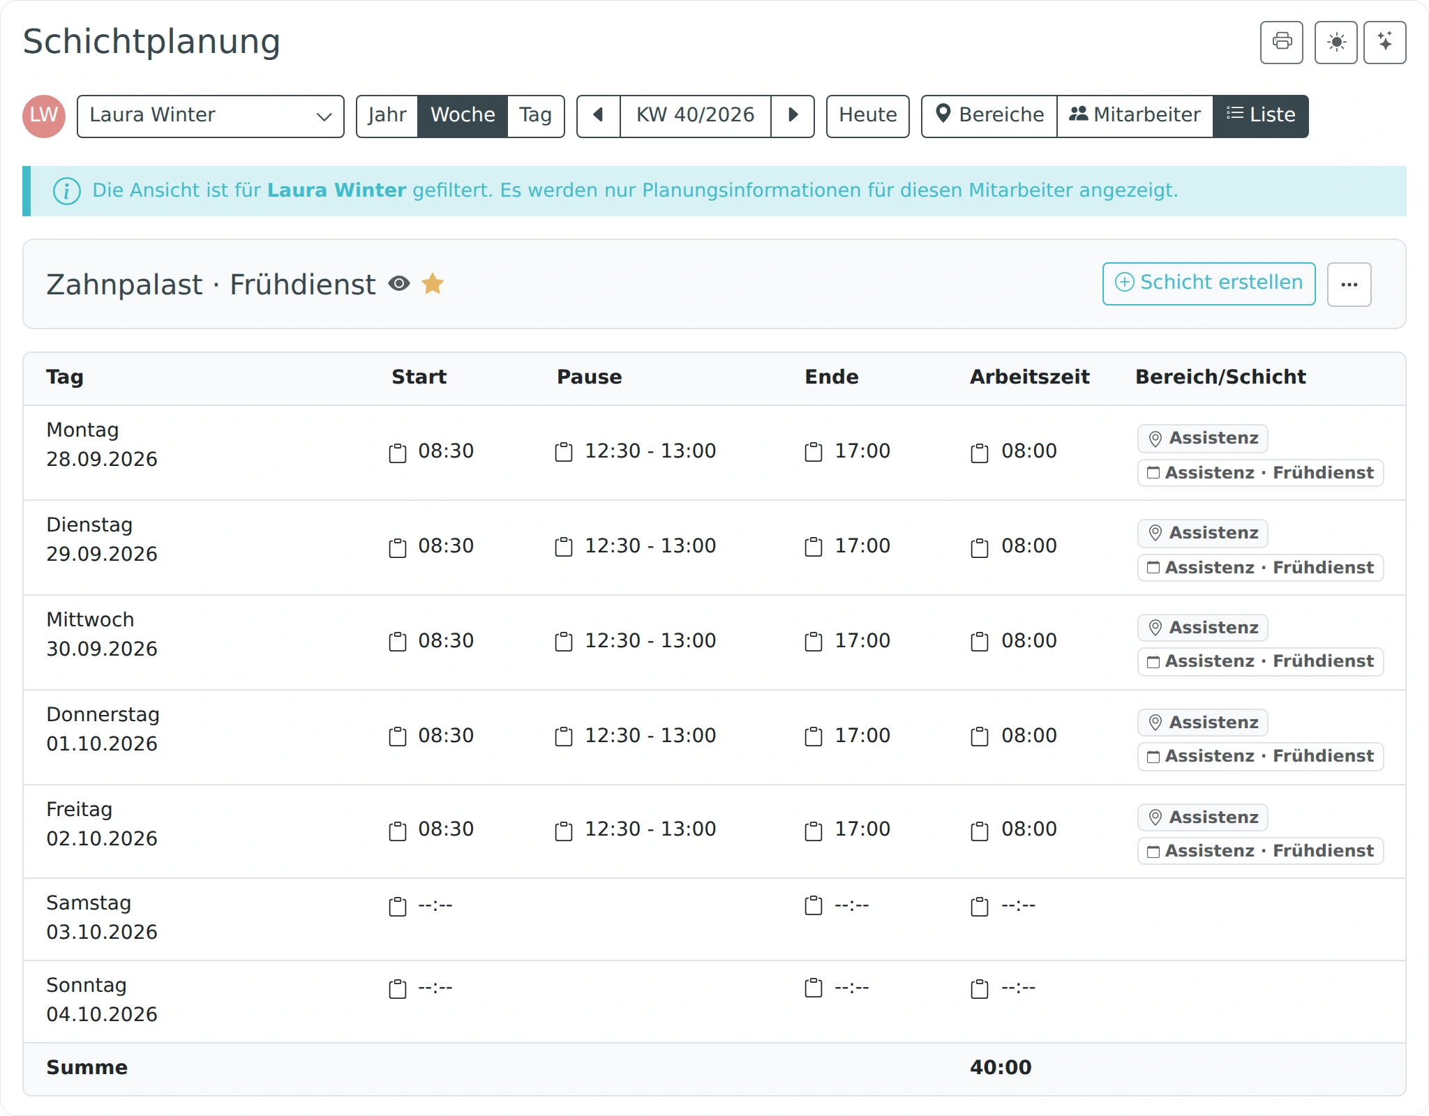Click Schicht erstellen button
Image resolution: width=1429 pixels, height=1116 pixels.
(x=1209, y=283)
